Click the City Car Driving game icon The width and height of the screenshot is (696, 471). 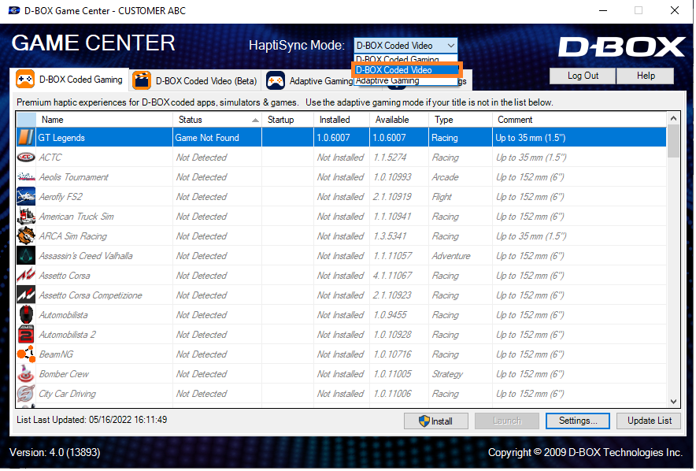(x=25, y=393)
